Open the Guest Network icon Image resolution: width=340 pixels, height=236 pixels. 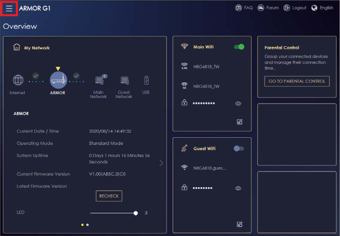(x=124, y=80)
